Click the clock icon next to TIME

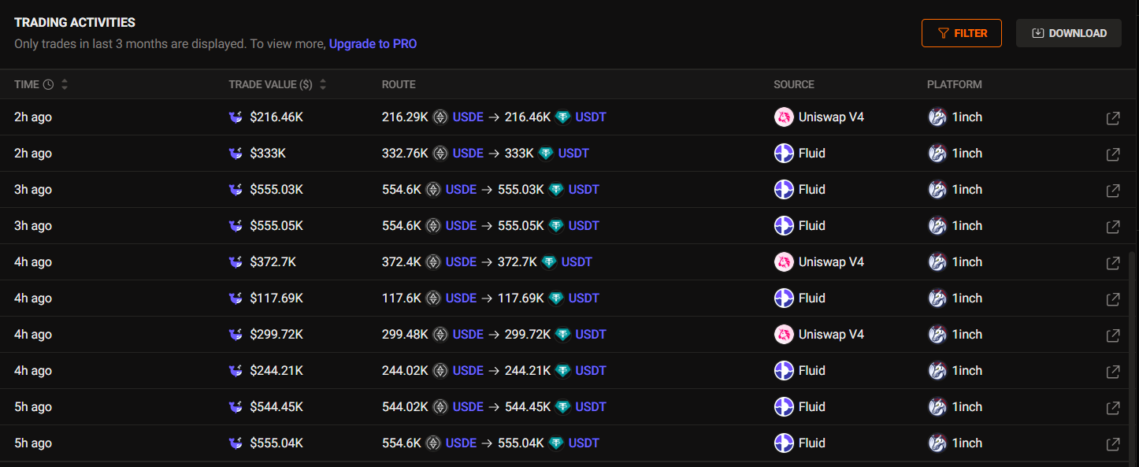48,84
